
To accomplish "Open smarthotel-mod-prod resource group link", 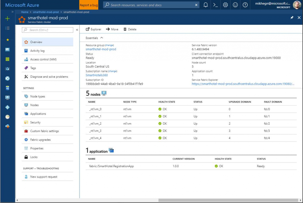I will tap(101, 49).
